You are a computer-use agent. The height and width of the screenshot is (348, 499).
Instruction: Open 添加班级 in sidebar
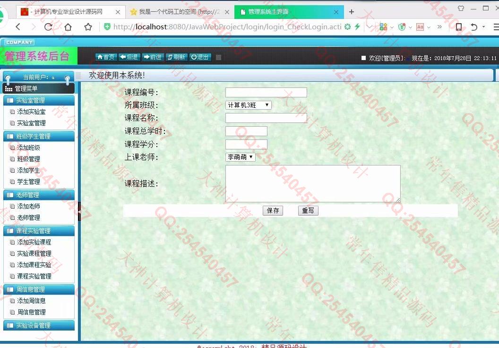click(x=28, y=148)
